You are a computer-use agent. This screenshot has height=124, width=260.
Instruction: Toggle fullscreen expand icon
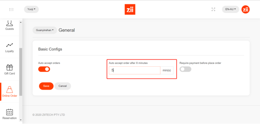[213, 9]
